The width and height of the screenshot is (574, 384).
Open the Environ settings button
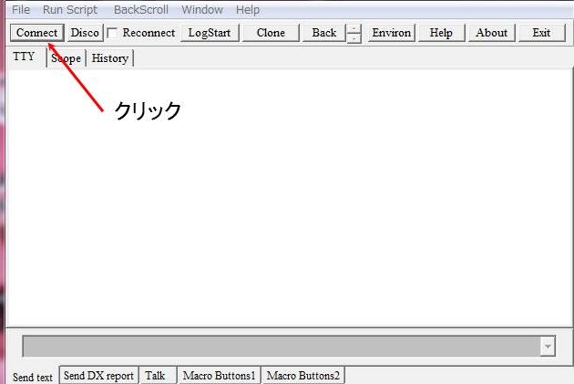pyautogui.click(x=392, y=33)
